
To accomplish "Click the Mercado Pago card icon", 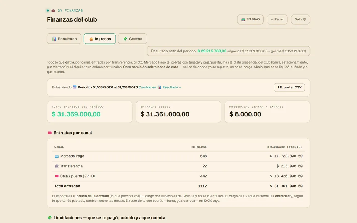I will point(57,156).
